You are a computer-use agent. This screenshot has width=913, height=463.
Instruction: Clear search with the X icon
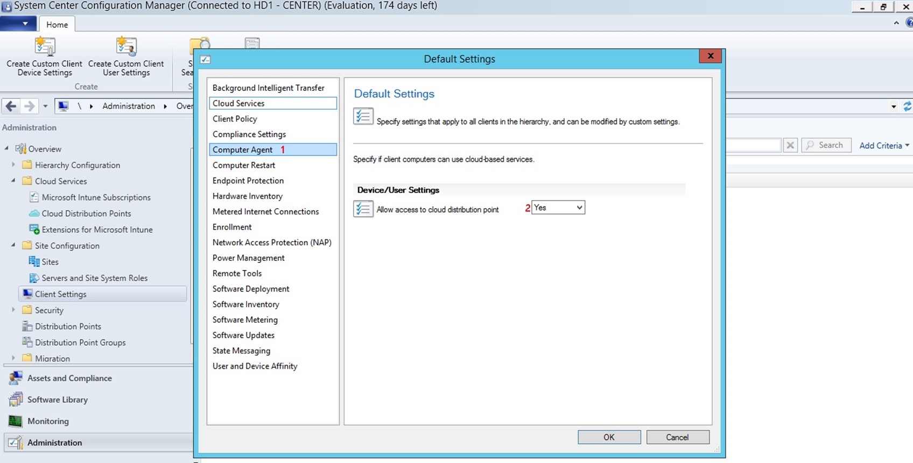[x=790, y=145]
